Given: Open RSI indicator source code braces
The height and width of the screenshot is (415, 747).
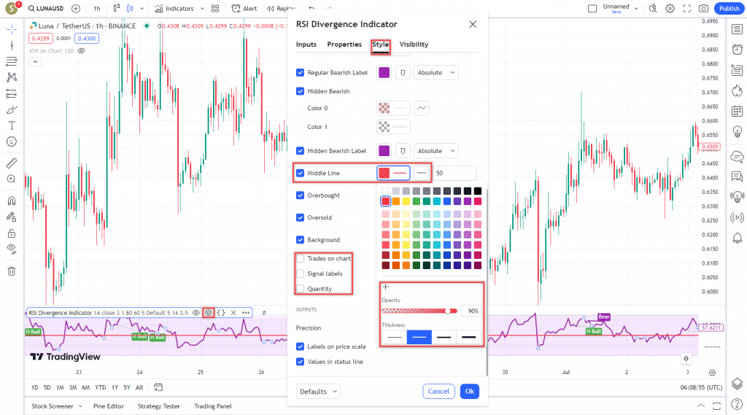Looking at the screenshot, I should point(221,313).
